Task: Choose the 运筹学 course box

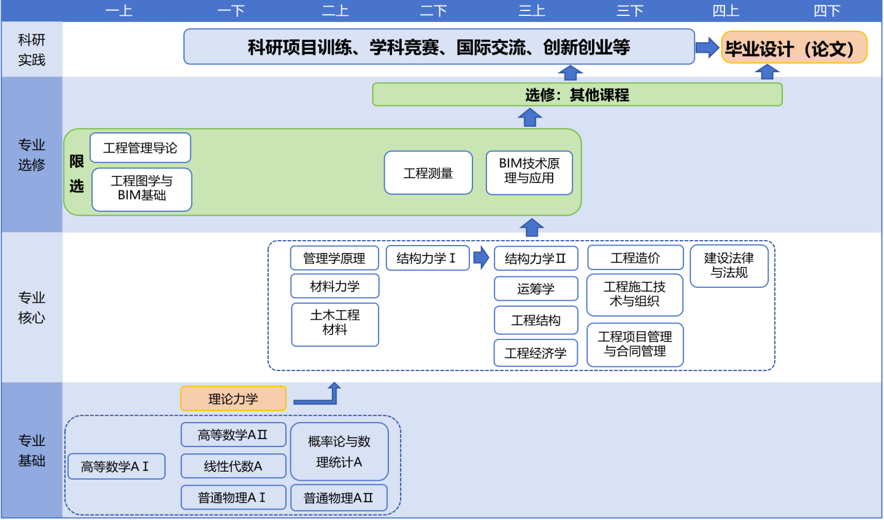Action: pyautogui.click(x=536, y=288)
